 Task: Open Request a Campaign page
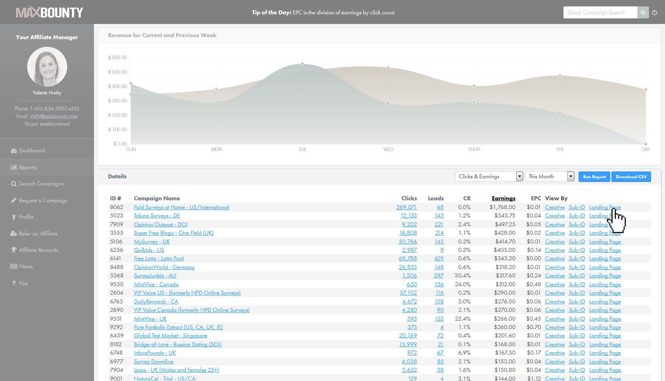(x=43, y=200)
